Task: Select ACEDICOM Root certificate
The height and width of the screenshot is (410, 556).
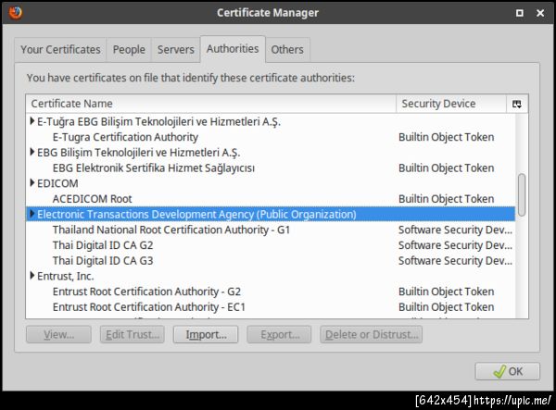Action: [92, 199]
